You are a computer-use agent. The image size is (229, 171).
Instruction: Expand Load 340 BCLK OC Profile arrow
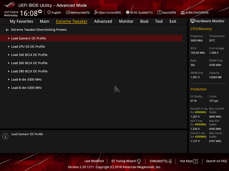[9, 55]
